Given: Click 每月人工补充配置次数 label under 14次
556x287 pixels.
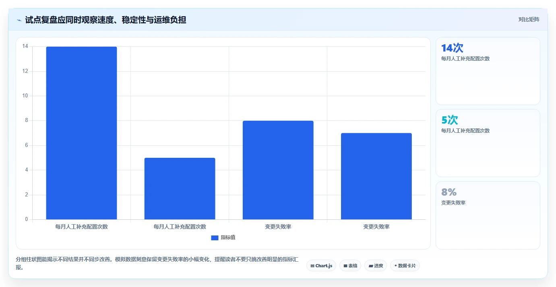Looking at the screenshot, I should point(465,58).
